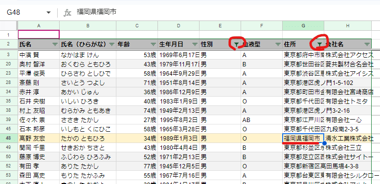The width and height of the screenshot is (380, 184).
Task: Select column C header
Action: [x=137, y=26]
